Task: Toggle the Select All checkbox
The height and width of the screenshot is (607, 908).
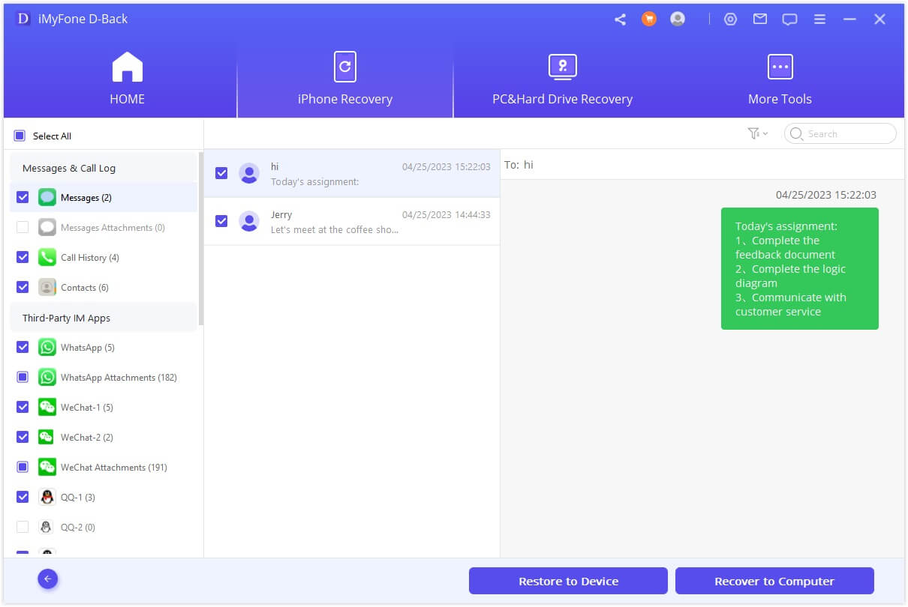Action: click(20, 136)
